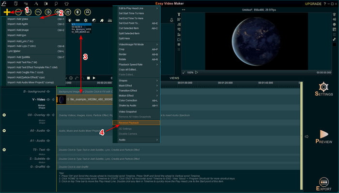Mute the V - Video track speaker
This screenshot has height=193, width=339.
coord(53,99)
